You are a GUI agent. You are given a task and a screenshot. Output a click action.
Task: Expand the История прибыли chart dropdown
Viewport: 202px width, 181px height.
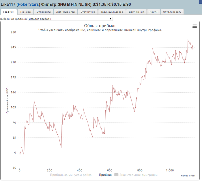pos(70,19)
